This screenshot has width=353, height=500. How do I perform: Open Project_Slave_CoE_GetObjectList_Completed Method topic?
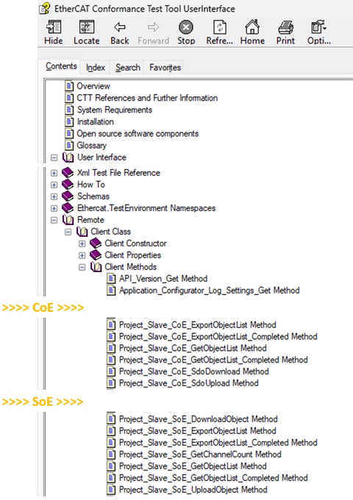point(213,360)
